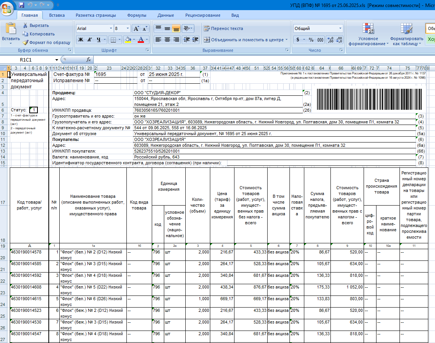Switch to the Разметка страницы tab

click(96, 15)
